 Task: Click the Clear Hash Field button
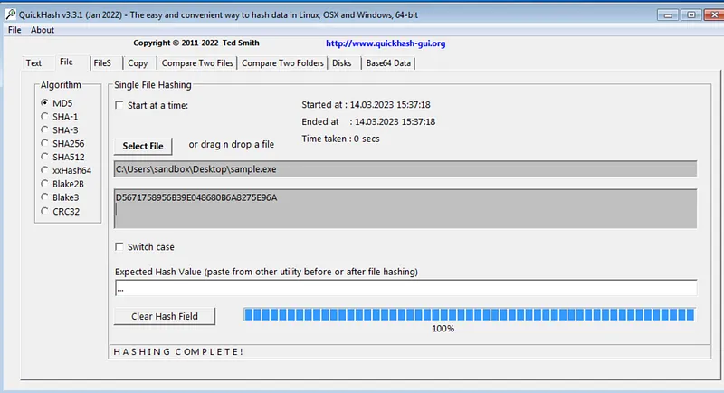coord(165,316)
